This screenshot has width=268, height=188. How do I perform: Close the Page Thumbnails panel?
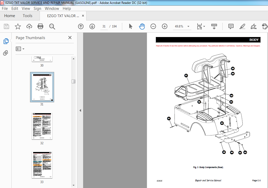pyautogui.click(x=70, y=38)
